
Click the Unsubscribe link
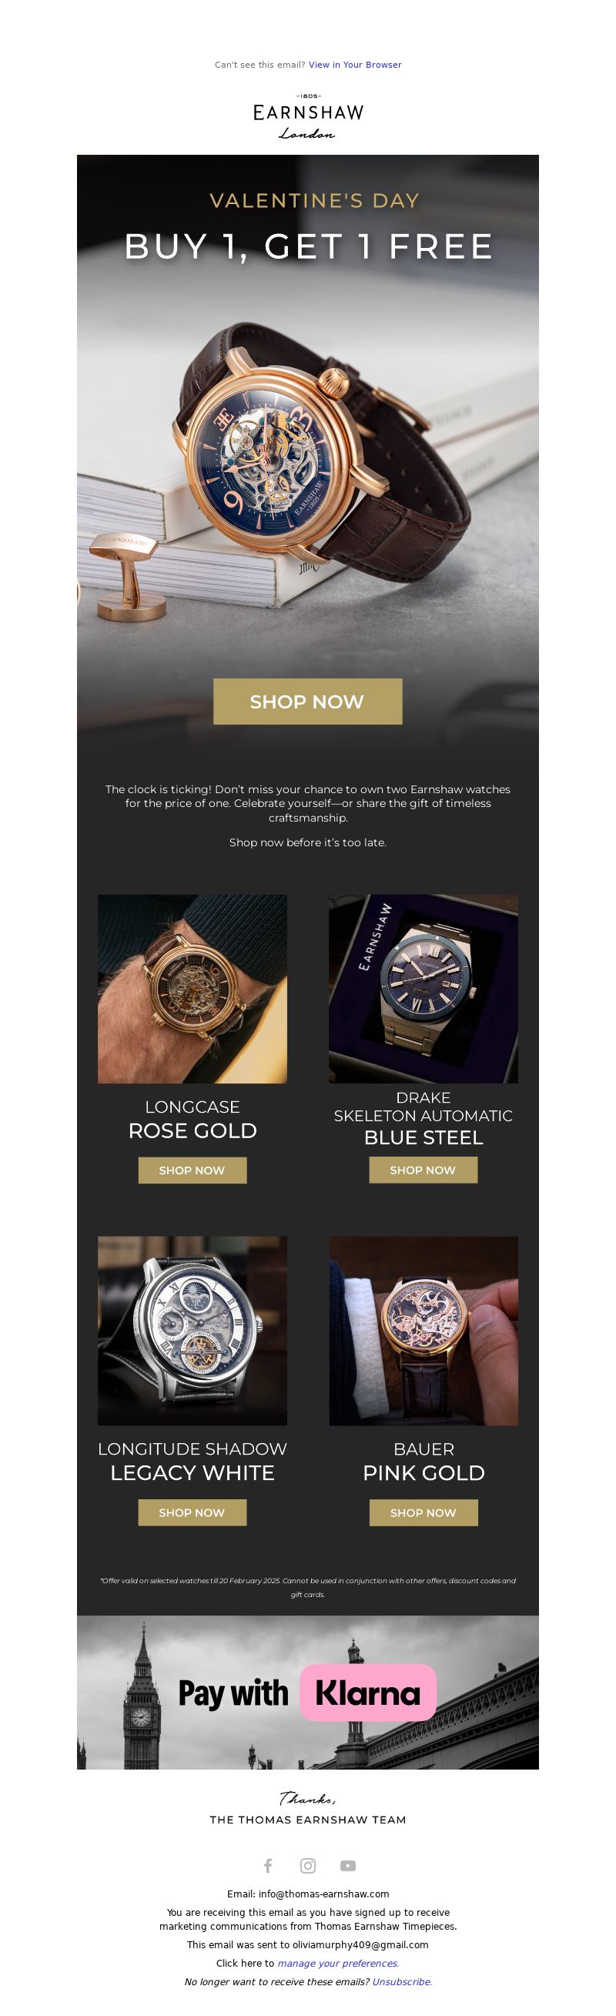click(x=401, y=1981)
